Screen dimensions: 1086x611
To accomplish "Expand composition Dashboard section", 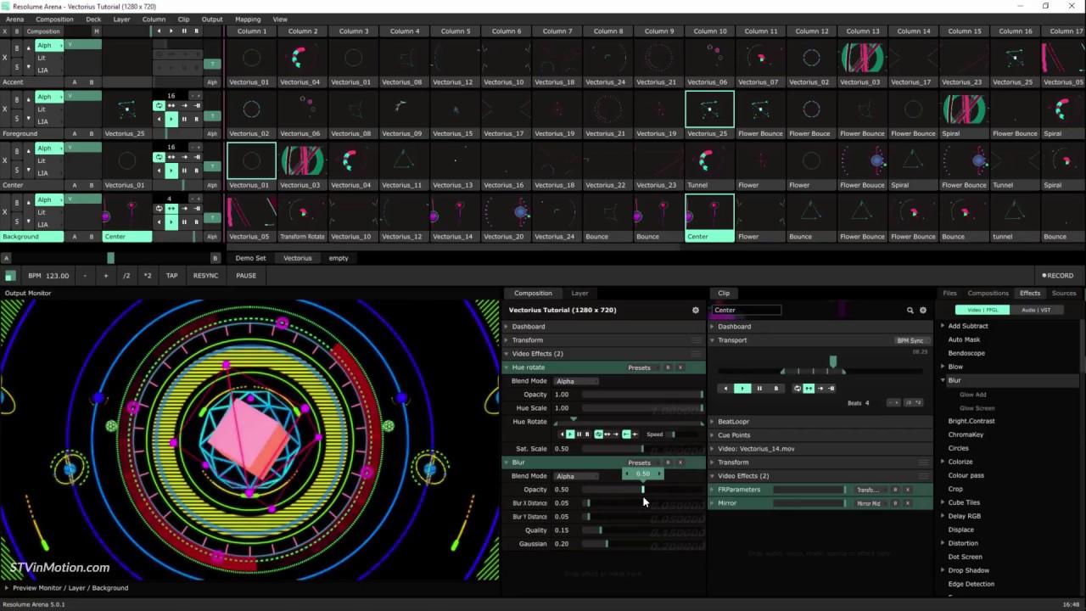I will click(x=605, y=327).
